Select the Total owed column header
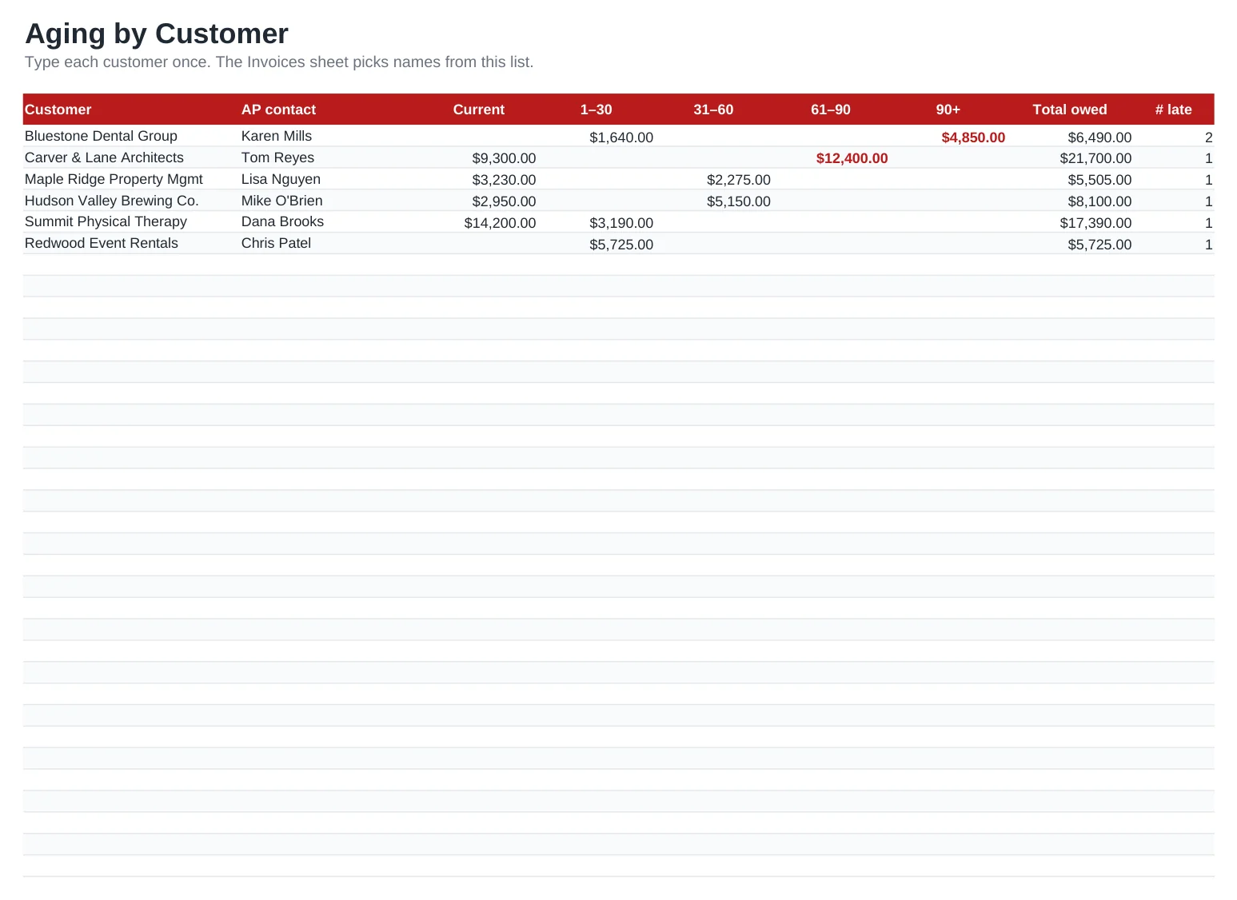The width and height of the screenshot is (1237, 900). pyautogui.click(x=1070, y=110)
